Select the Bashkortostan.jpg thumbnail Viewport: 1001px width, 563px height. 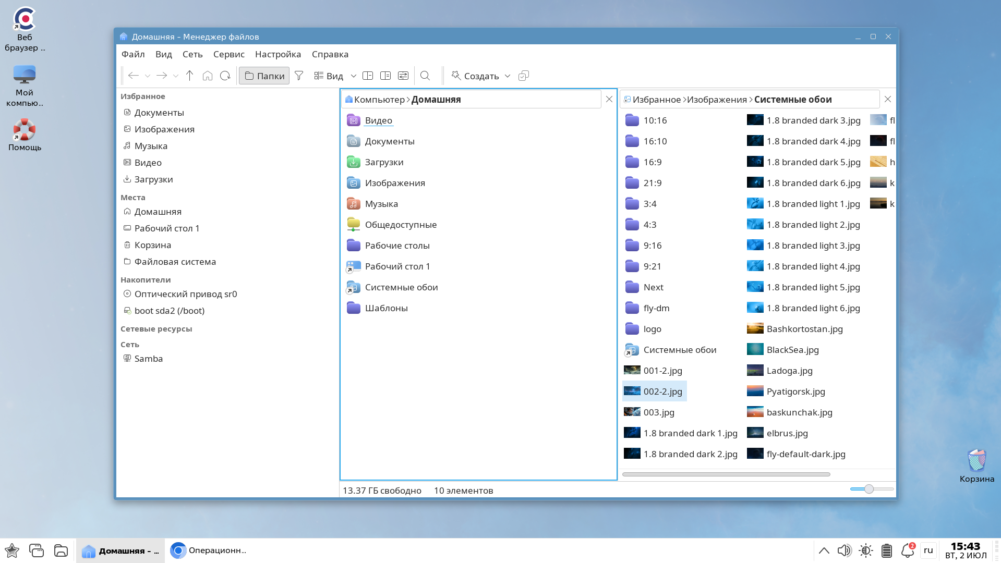coord(755,329)
